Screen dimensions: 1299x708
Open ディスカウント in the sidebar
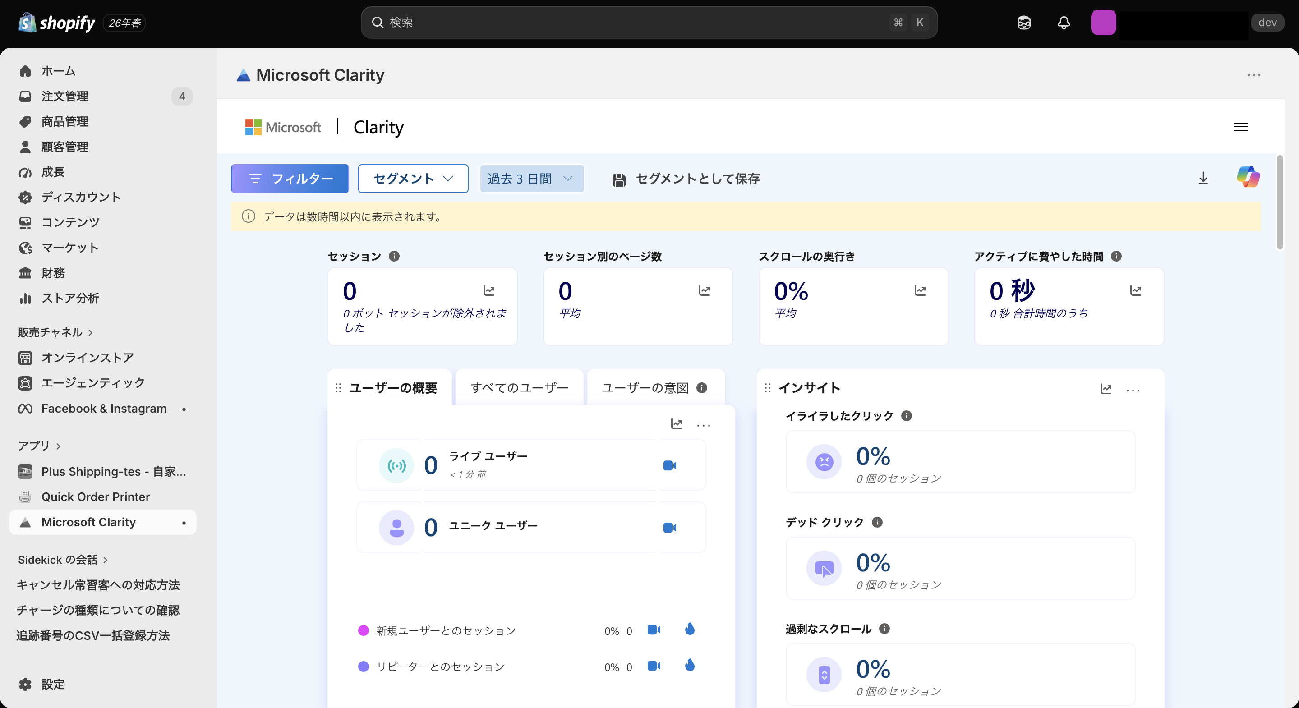(x=103, y=197)
